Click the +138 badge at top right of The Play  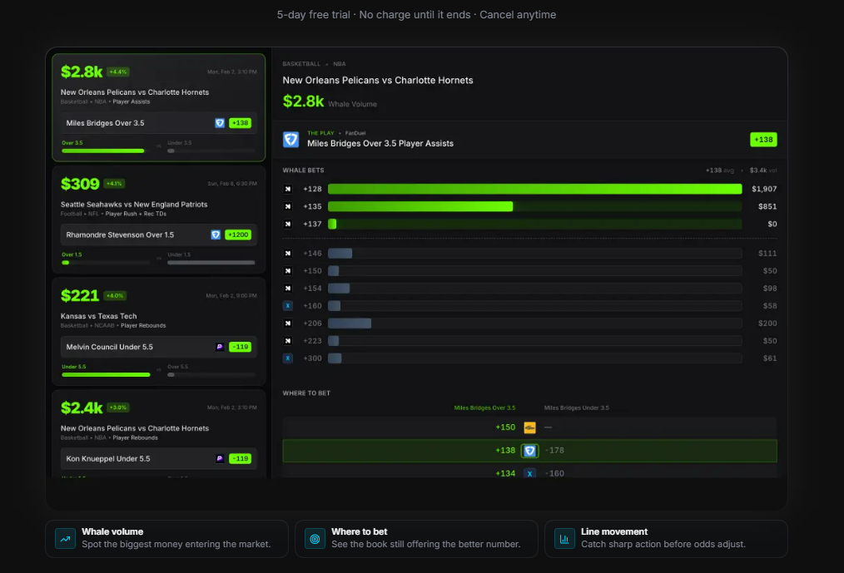point(763,140)
